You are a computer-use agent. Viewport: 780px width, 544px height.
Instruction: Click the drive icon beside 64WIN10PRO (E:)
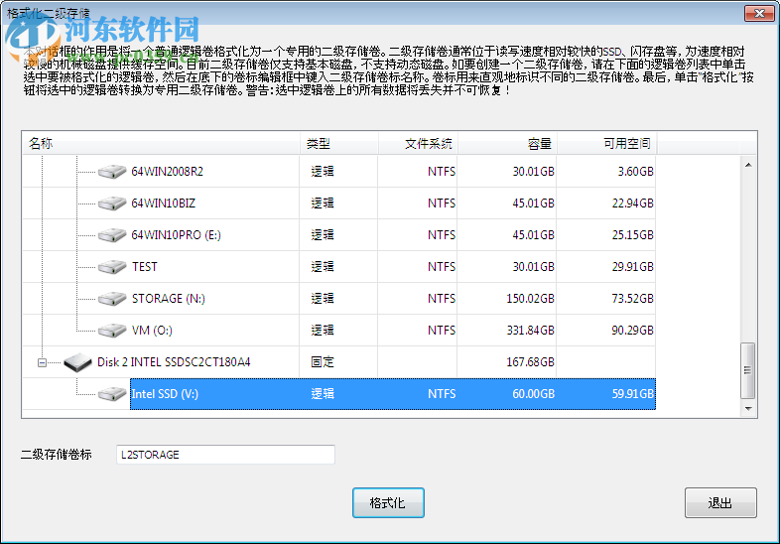click(x=112, y=235)
